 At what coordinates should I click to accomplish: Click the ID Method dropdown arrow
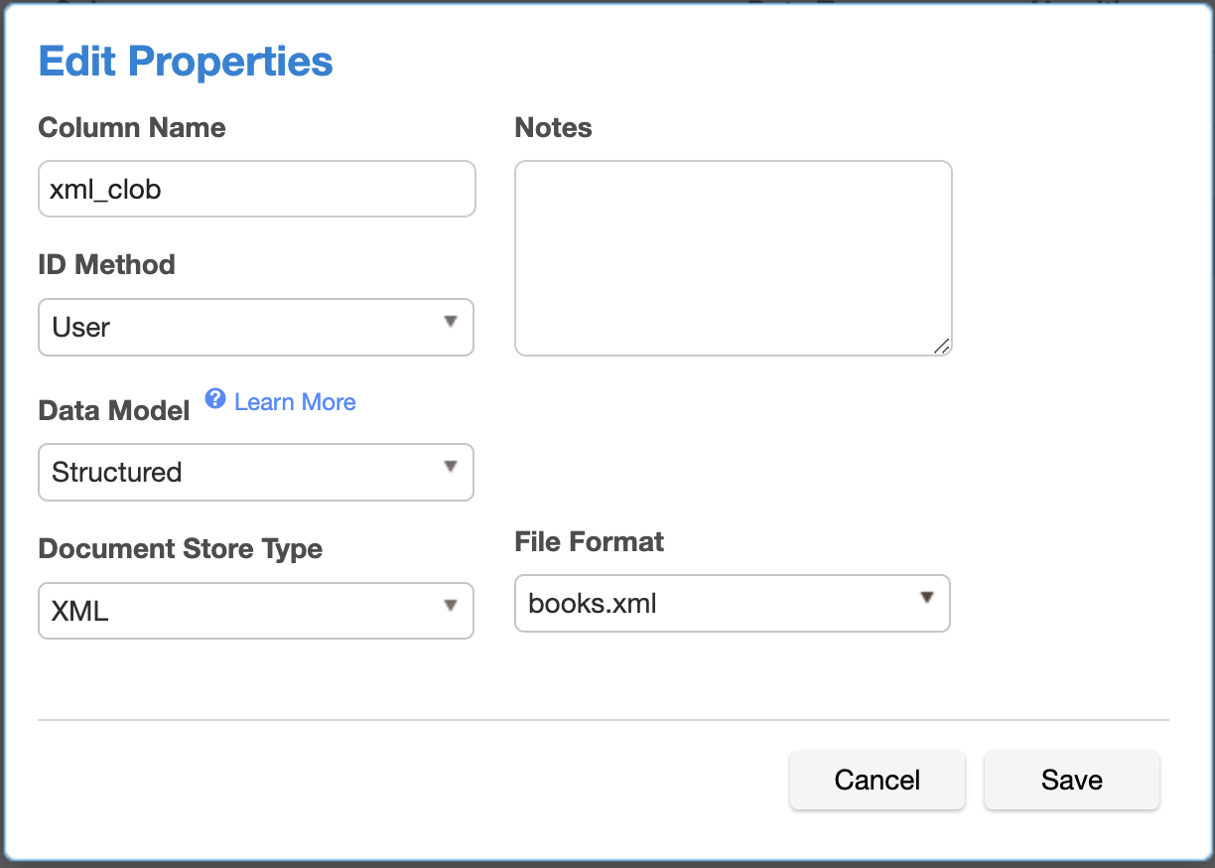450,322
